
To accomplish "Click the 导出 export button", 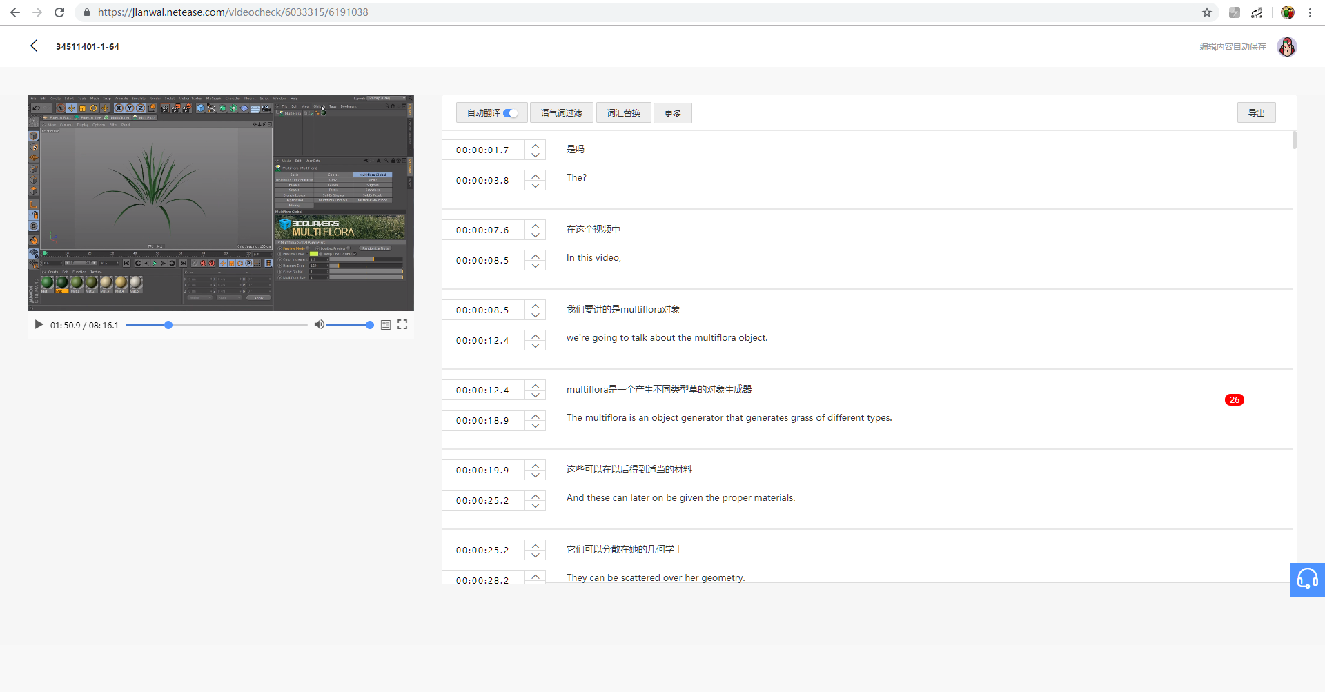I will coord(1256,112).
